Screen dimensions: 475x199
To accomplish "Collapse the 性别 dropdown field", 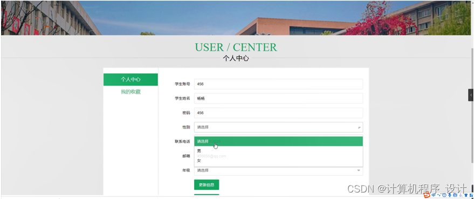I will tap(278, 127).
